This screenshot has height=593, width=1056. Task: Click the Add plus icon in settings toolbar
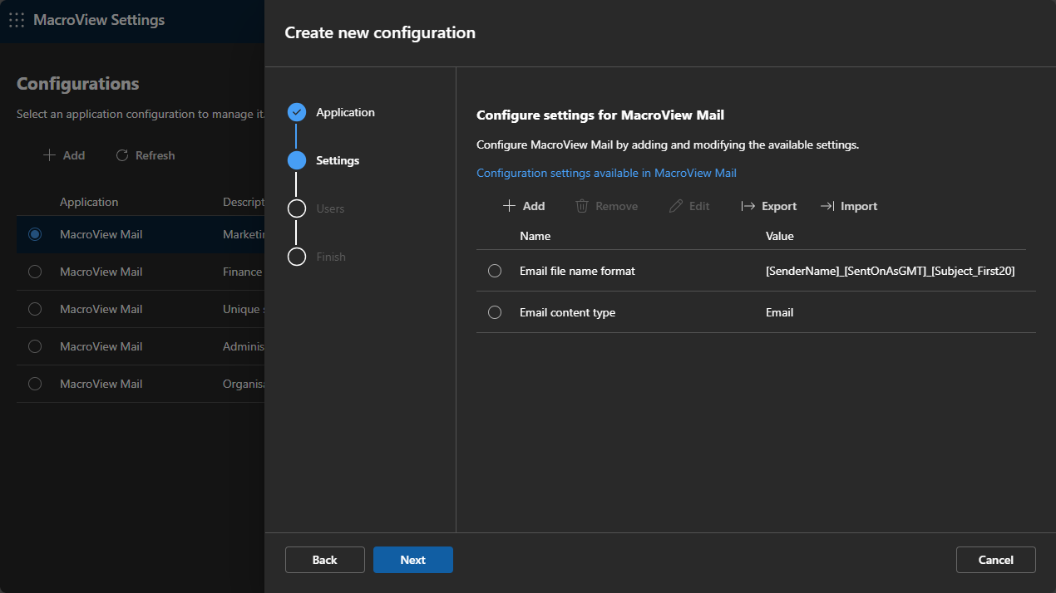coord(510,206)
